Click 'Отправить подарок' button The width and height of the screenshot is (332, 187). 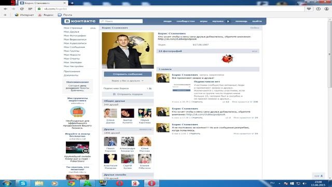pos(128,94)
